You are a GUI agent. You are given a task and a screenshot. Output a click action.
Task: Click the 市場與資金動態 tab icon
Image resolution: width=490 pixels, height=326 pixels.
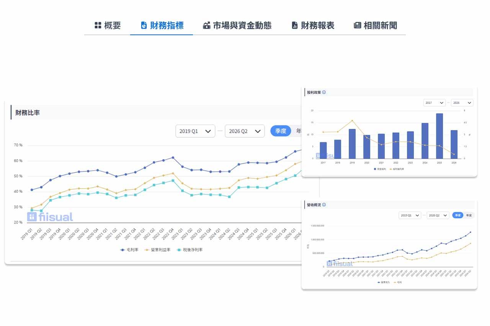point(207,25)
